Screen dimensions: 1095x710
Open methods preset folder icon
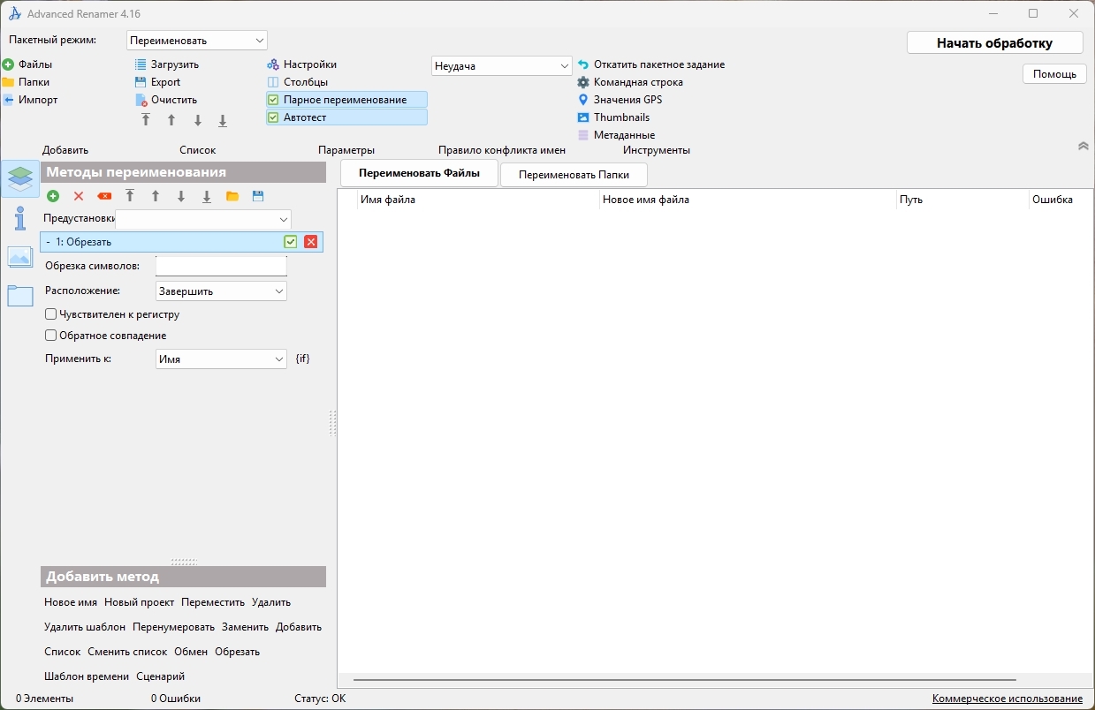[232, 196]
